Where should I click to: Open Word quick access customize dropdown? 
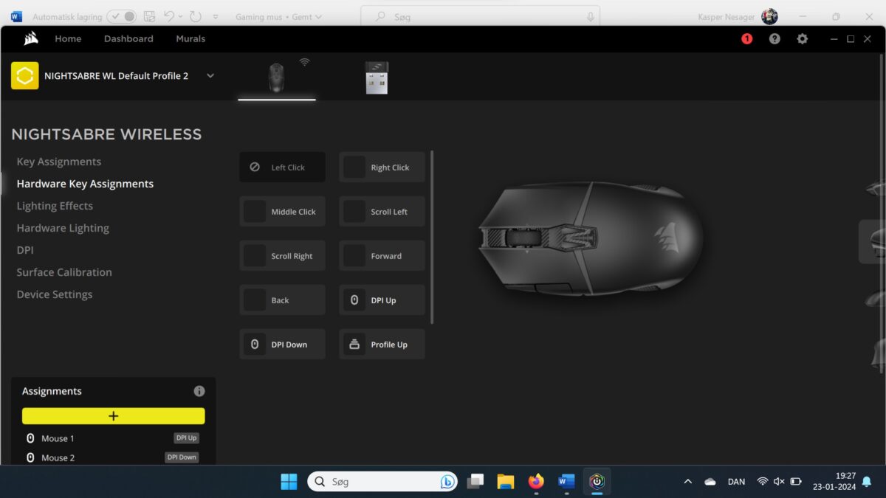tap(216, 16)
